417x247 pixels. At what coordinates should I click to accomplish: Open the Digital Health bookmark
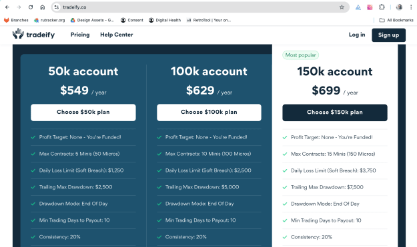165,20
